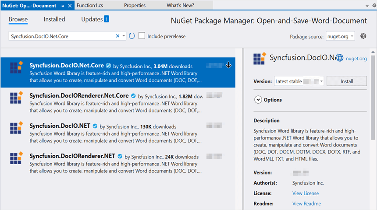Viewport: 377px width, 210px height.
Task: Switch to the Updates tab
Action: coord(92,19)
